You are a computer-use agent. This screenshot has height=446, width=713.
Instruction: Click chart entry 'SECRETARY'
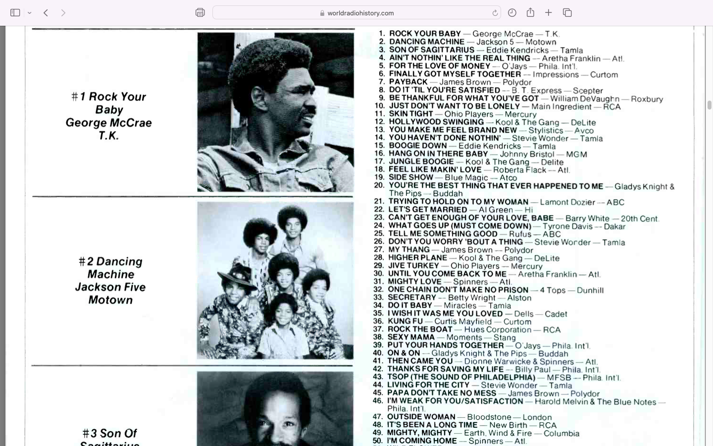click(x=412, y=297)
